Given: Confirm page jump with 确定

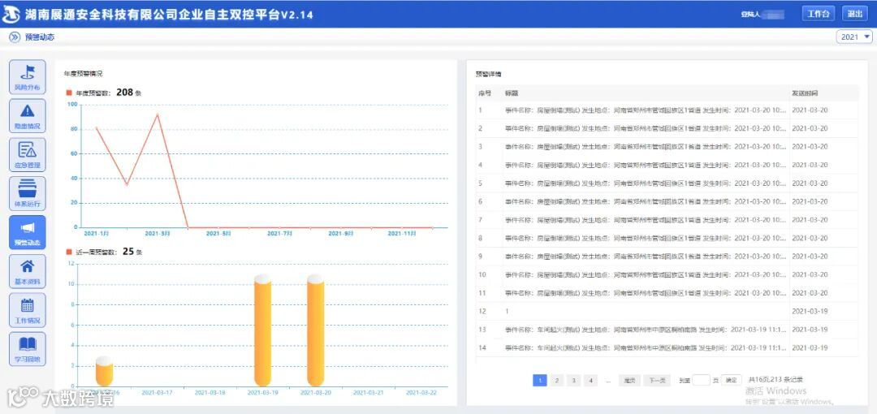Looking at the screenshot, I should [x=731, y=381].
